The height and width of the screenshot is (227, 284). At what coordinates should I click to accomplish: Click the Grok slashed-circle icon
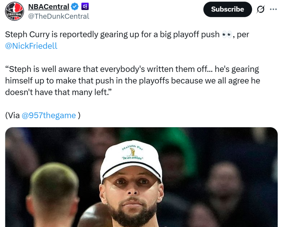pyautogui.click(x=261, y=9)
